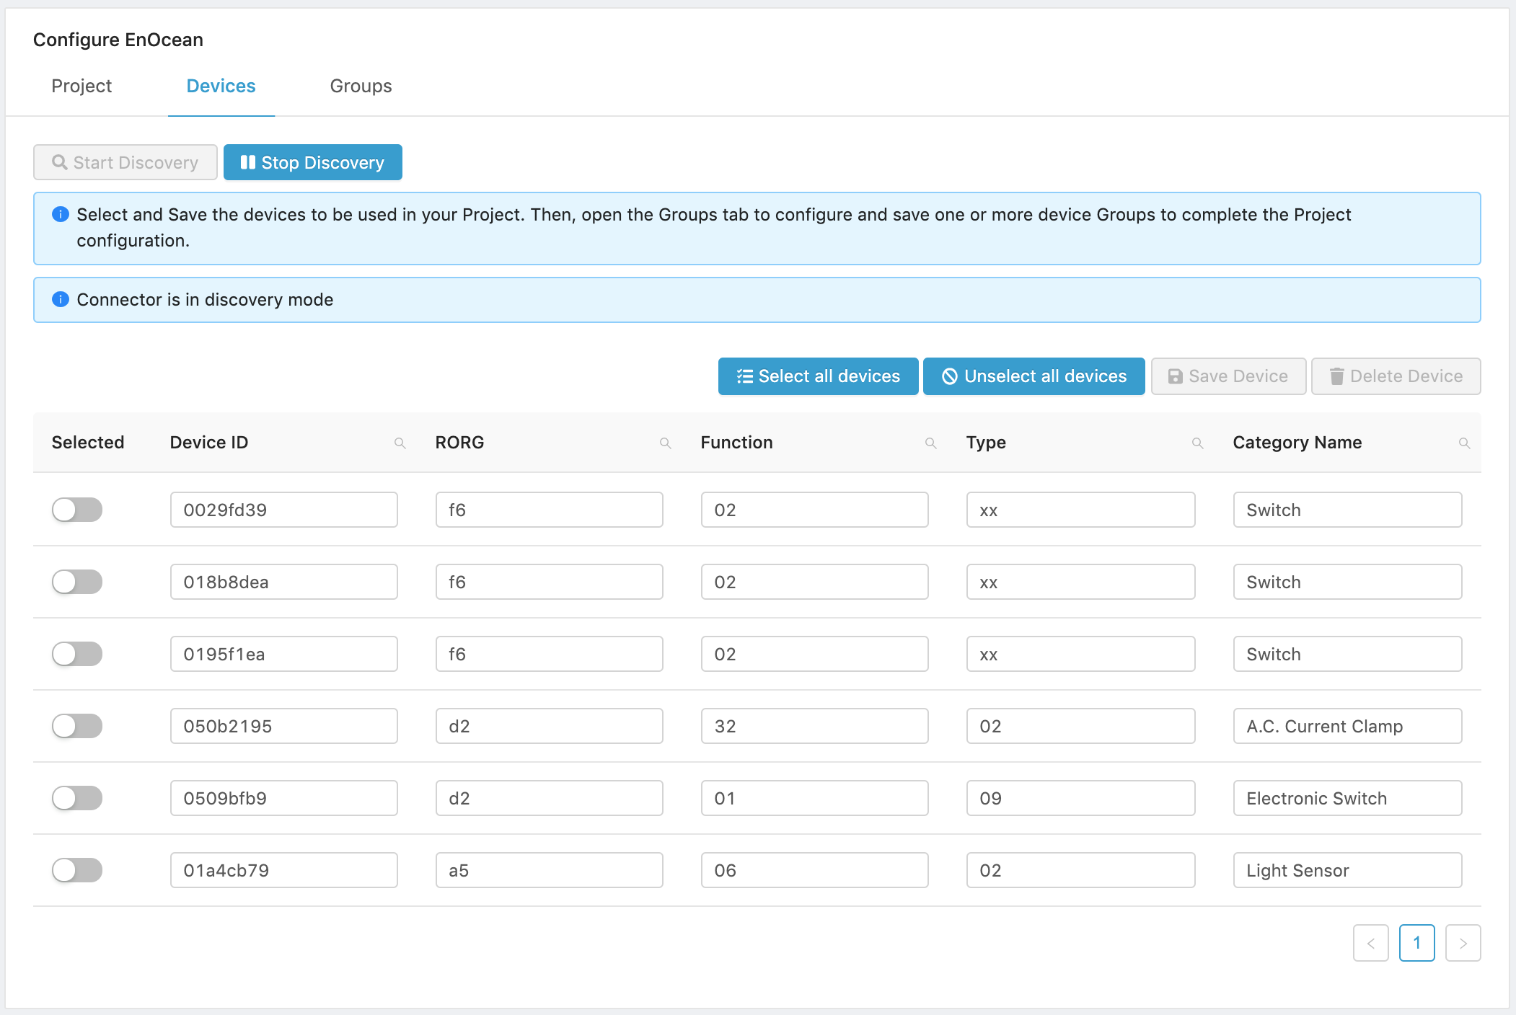
Task: Toggle selection for device 0509bfb9
Action: [x=77, y=798]
